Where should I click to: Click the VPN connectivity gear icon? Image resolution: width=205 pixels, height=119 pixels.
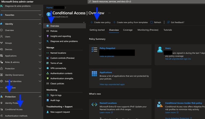48,68
